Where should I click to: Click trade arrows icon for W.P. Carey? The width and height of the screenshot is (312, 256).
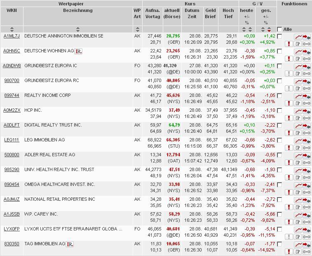307,215
